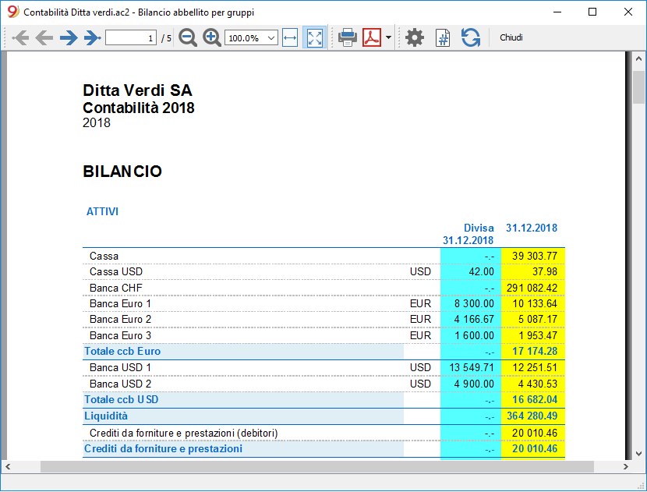This screenshot has height=492, width=647.
Task: Click the value '39 303.77'
Action: 535,256
